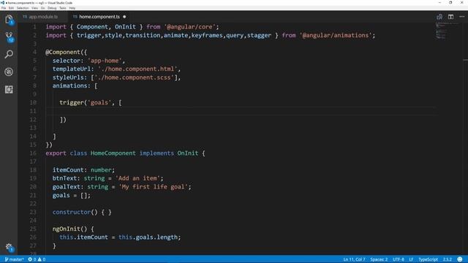Click the master branch indicator

pos(14,259)
